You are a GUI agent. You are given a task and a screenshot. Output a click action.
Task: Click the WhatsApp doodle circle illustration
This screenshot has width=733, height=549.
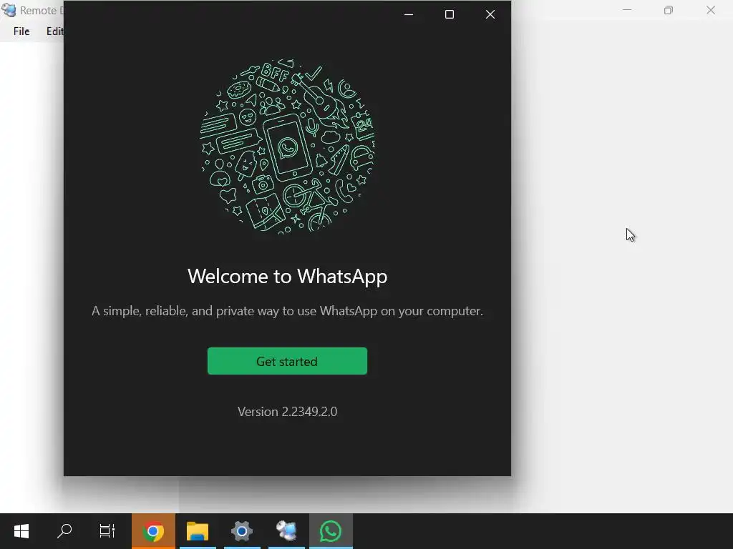288,146
